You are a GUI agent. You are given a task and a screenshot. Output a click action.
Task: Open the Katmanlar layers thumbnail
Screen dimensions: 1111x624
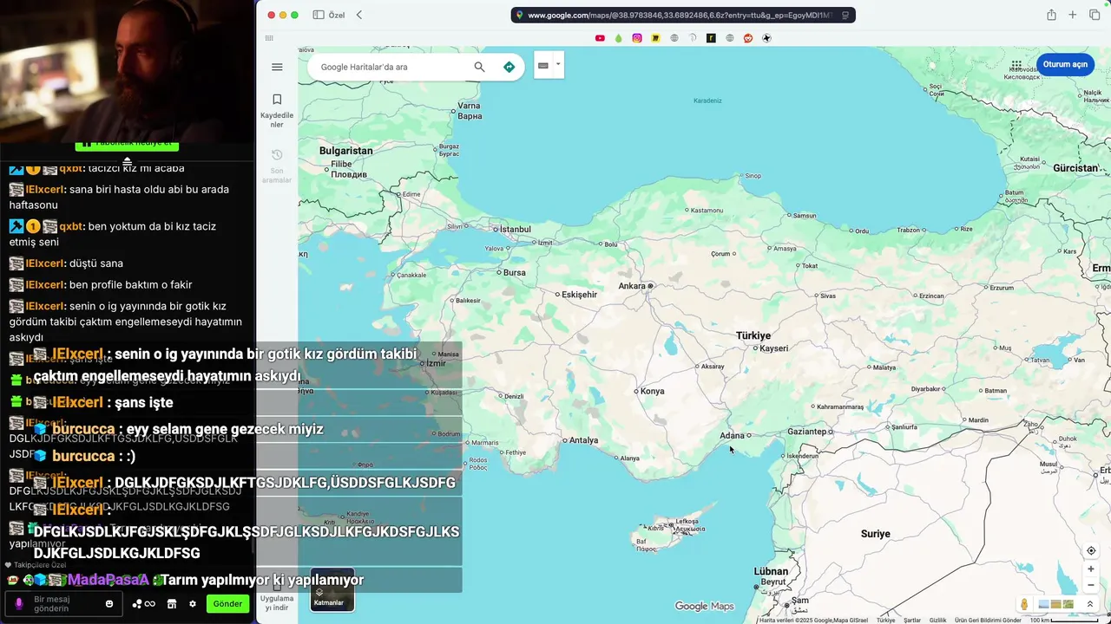332,589
